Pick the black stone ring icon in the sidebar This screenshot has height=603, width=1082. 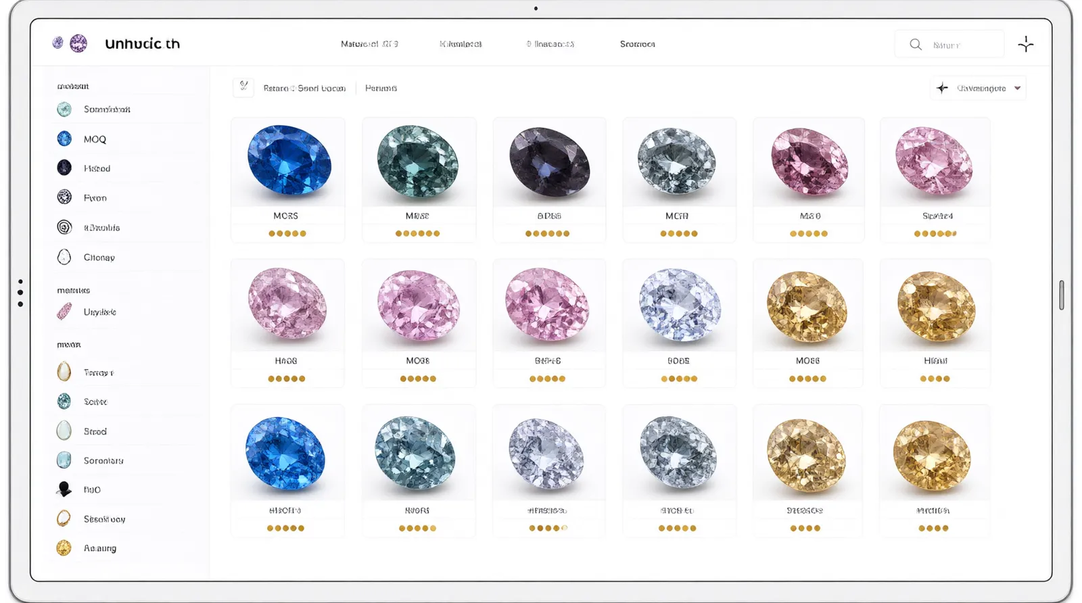[x=64, y=489]
